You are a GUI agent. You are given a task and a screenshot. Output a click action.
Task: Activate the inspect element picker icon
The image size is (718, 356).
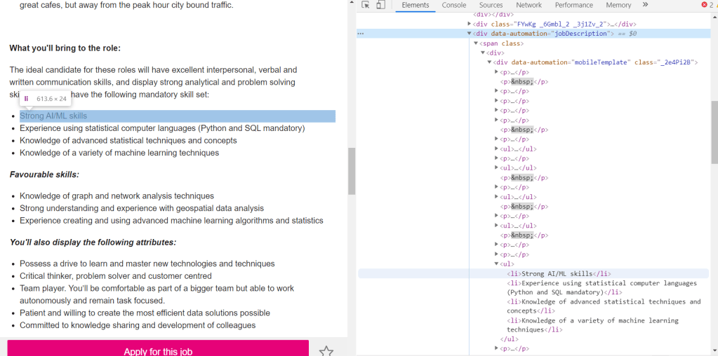366,5
